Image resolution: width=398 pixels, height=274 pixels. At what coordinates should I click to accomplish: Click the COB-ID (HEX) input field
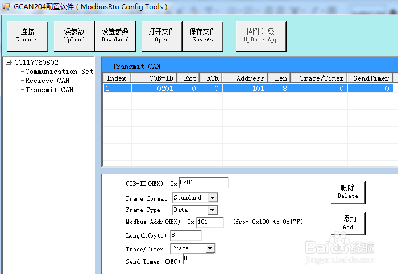(x=204, y=182)
